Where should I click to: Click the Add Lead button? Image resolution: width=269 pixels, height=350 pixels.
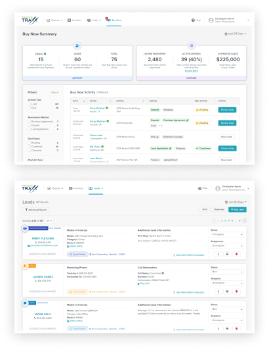[238, 209]
